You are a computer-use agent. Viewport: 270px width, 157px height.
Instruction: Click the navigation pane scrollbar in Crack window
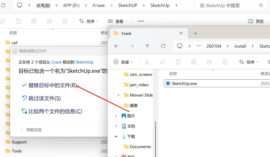point(155,139)
